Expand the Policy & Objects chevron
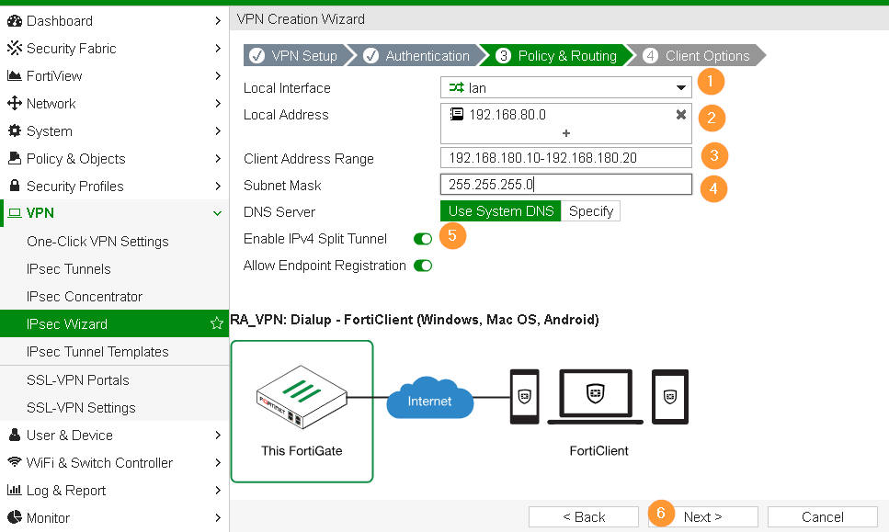This screenshot has width=889, height=532. point(218,159)
